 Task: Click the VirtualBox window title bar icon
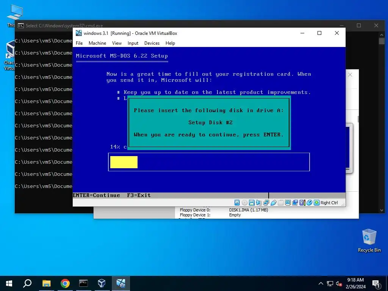(79, 33)
